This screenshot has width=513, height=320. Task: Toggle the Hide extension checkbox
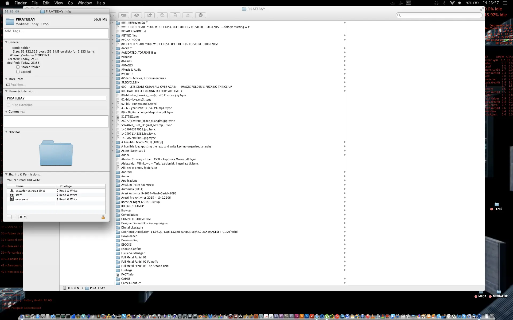click(x=9, y=105)
